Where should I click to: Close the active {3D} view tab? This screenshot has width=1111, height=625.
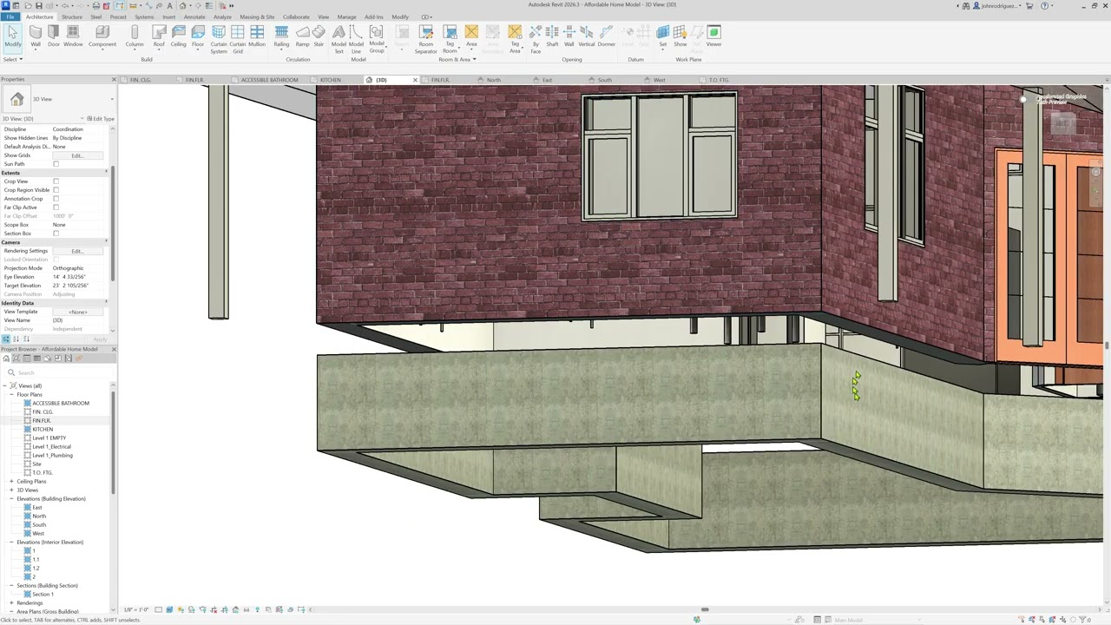click(x=415, y=80)
